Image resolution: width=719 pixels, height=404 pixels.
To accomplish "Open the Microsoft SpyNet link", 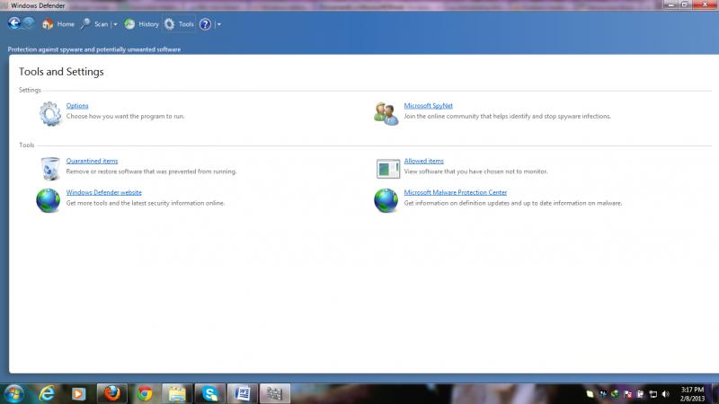I will (x=428, y=106).
